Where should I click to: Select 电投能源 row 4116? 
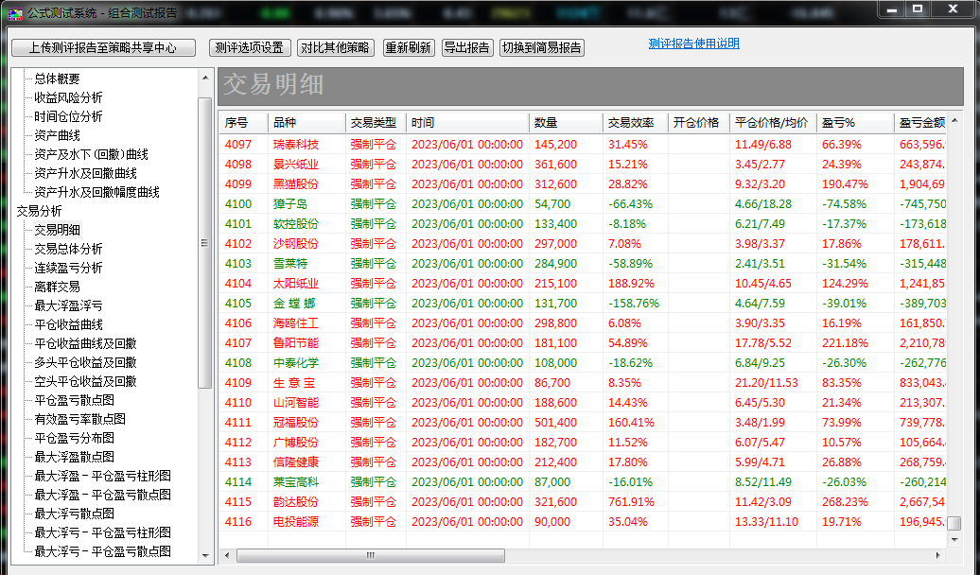tap(583, 522)
